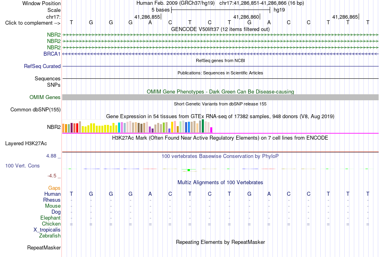Select the Human species row label
Image resolution: width=379 pixels, height=257 pixels.
tap(52, 194)
